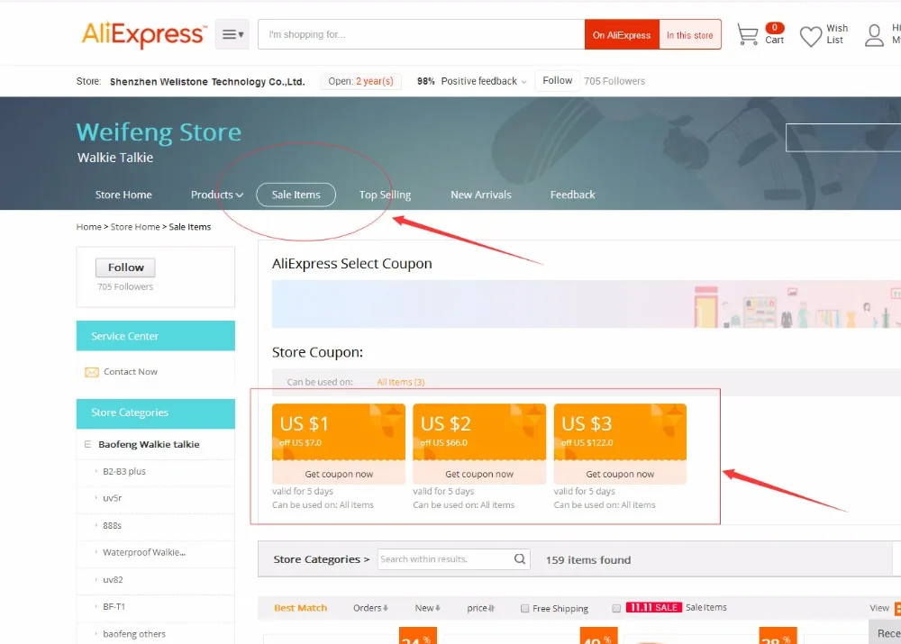Click the store name Shenzhen Wellstone Technology
The height and width of the screenshot is (644, 901).
(207, 82)
